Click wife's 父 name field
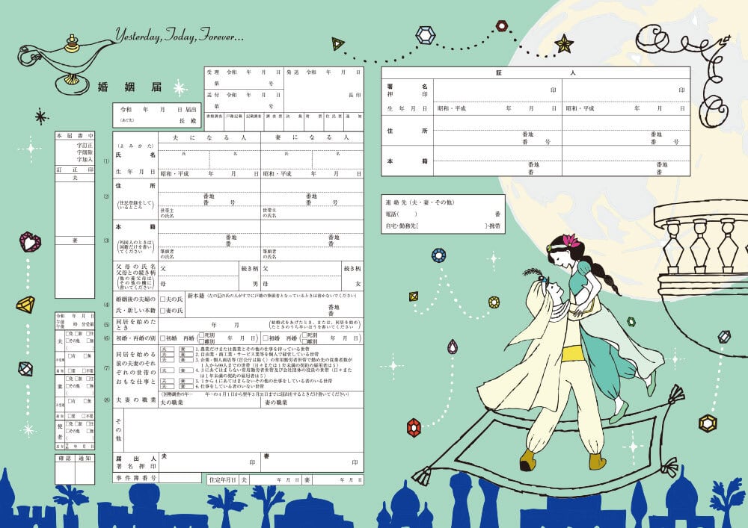 click(301, 269)
